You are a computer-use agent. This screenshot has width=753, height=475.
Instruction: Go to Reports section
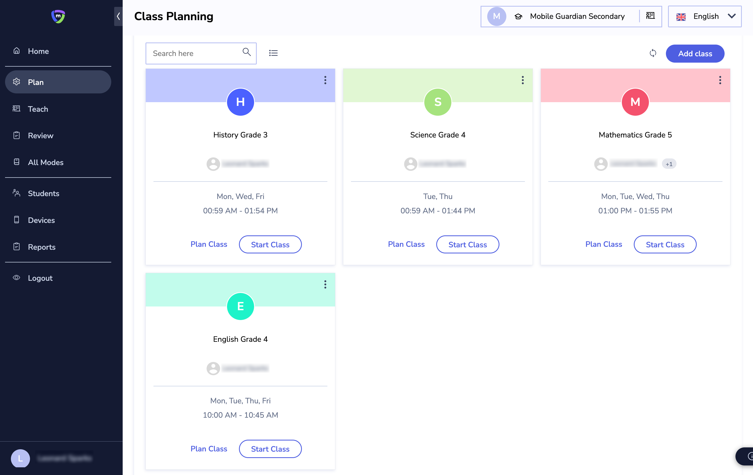point(42,247)
